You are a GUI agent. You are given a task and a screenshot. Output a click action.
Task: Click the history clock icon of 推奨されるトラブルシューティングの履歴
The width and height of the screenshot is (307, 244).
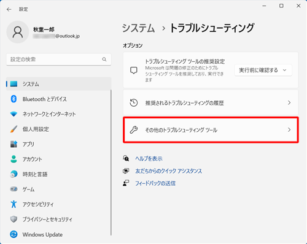pyautogui.click(x=134, y=102)
